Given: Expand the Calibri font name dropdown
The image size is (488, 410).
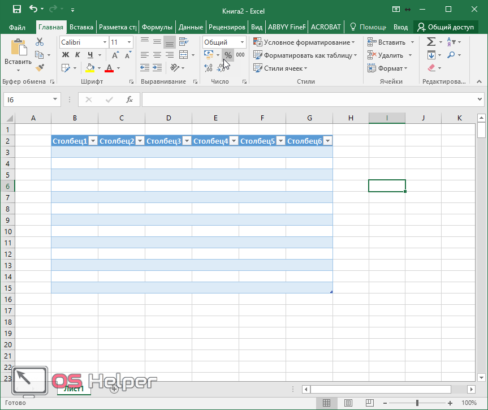Looking at the screenshot, I should tap(105, 42).
